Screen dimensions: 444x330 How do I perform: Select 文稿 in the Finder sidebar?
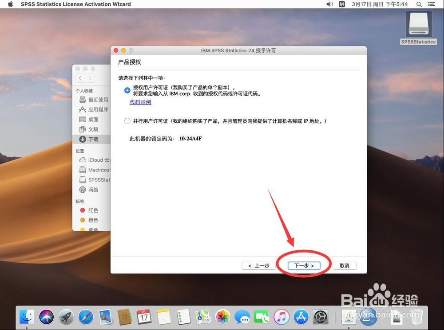93,129
